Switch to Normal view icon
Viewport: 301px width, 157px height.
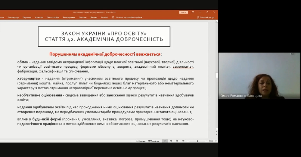coord(165,141)
